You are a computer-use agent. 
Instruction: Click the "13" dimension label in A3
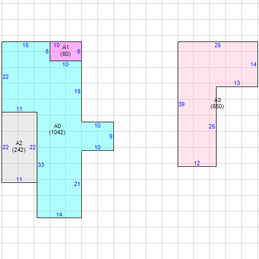(237, 83)
